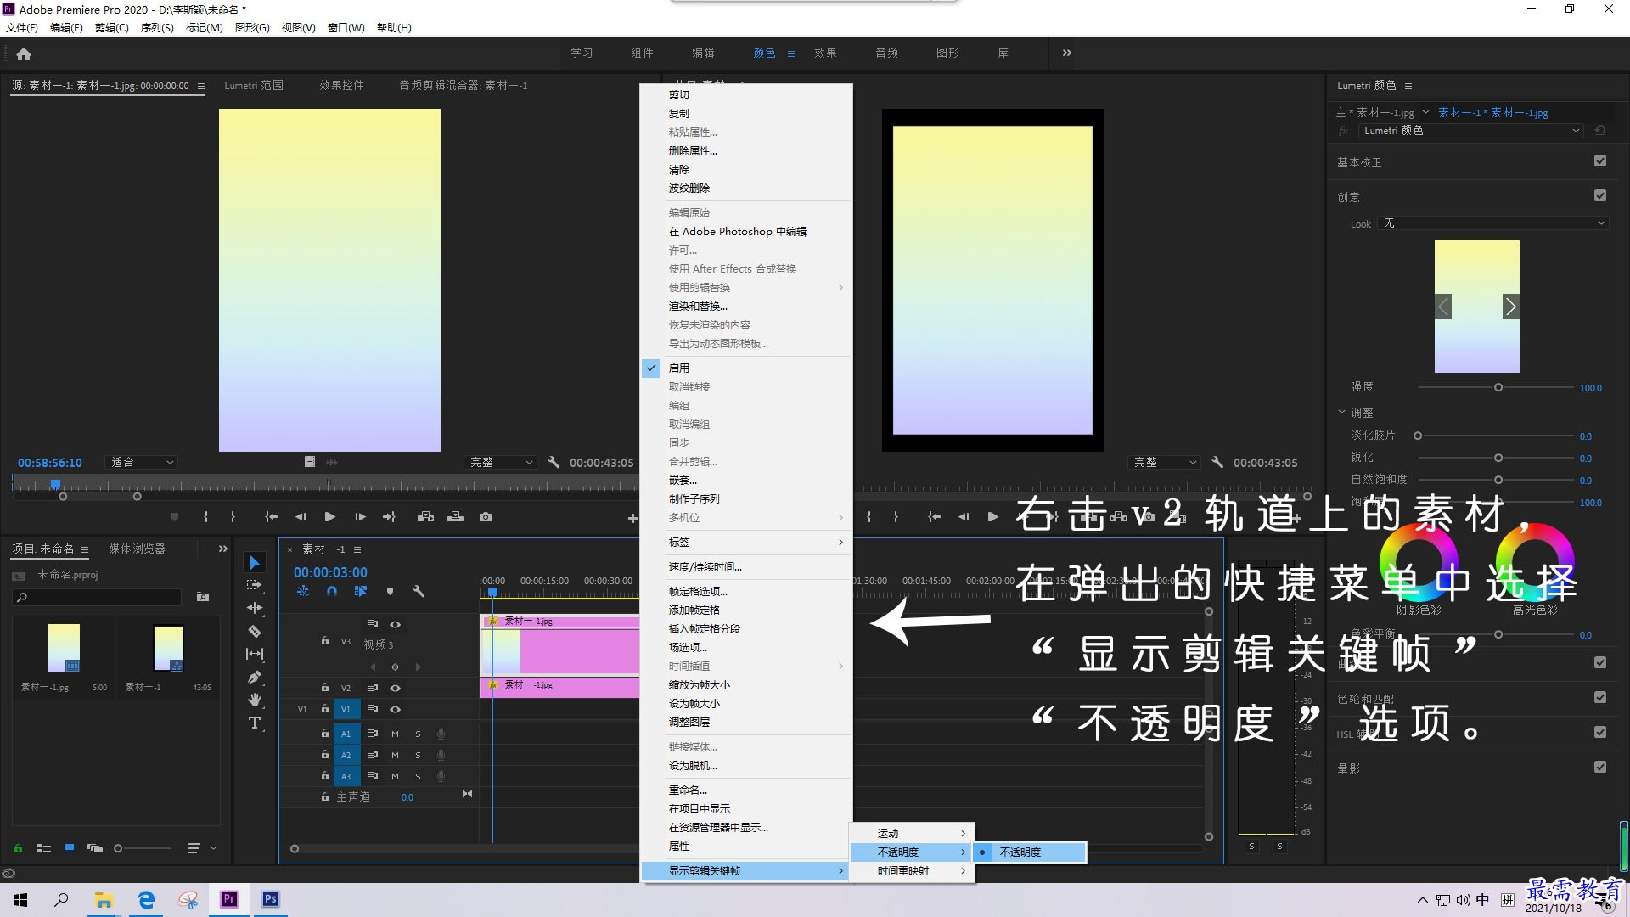
Task: Step forward one frame in source monitor
Action: pyautogui.click(x=360, y=517)
